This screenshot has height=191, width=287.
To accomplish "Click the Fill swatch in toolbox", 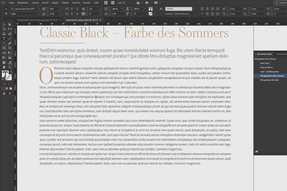I will pos(5,74).
